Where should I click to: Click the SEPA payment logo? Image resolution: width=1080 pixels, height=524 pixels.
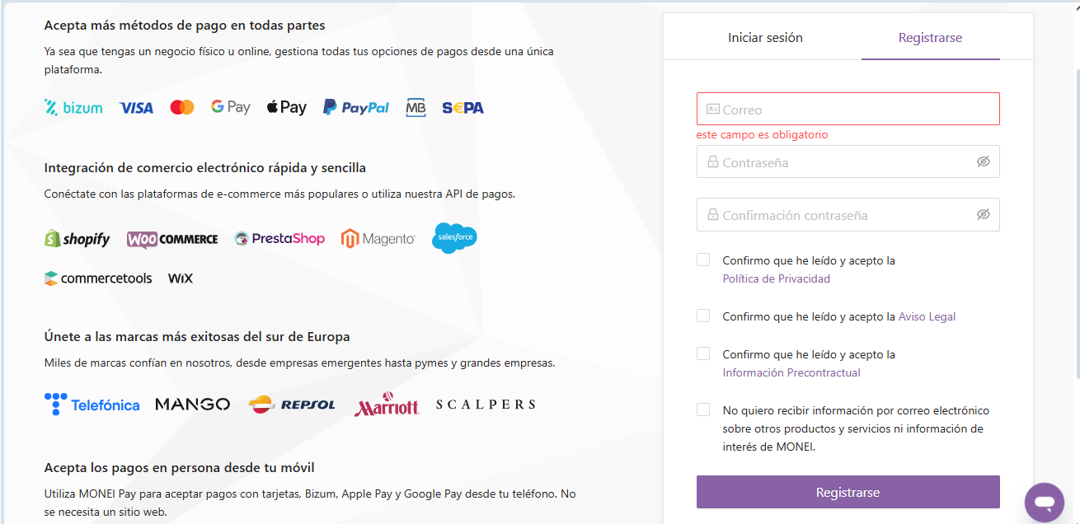[463, 107]
